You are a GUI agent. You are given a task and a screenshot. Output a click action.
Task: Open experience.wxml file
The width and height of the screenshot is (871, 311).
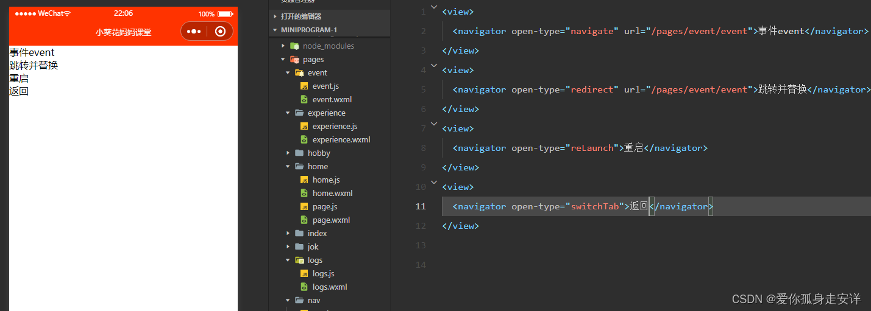pyautogui.click(x=341, y=139)
